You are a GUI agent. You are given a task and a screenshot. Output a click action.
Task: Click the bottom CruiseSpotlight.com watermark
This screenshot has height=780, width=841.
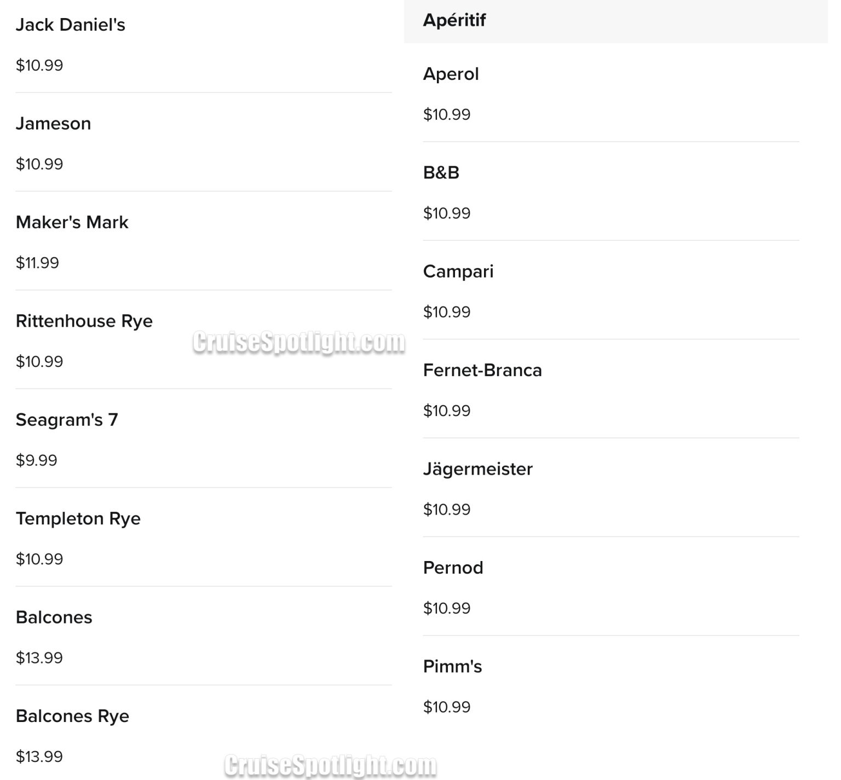click(x=330, y=765)
